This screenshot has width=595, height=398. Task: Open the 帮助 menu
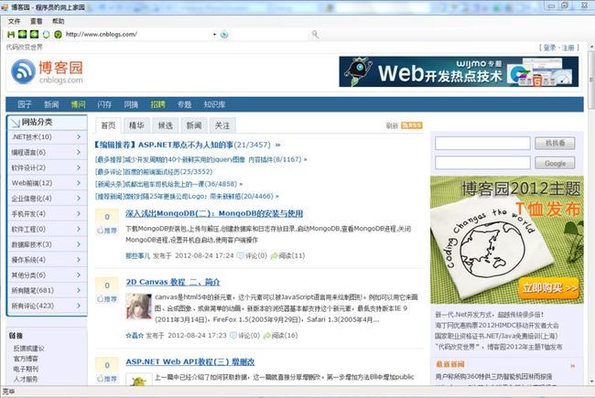click(59, 21)
